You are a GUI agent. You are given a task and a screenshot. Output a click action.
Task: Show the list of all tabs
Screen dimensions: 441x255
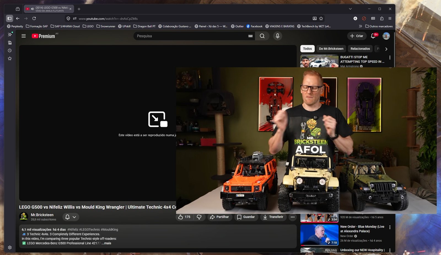pos(350,9)
